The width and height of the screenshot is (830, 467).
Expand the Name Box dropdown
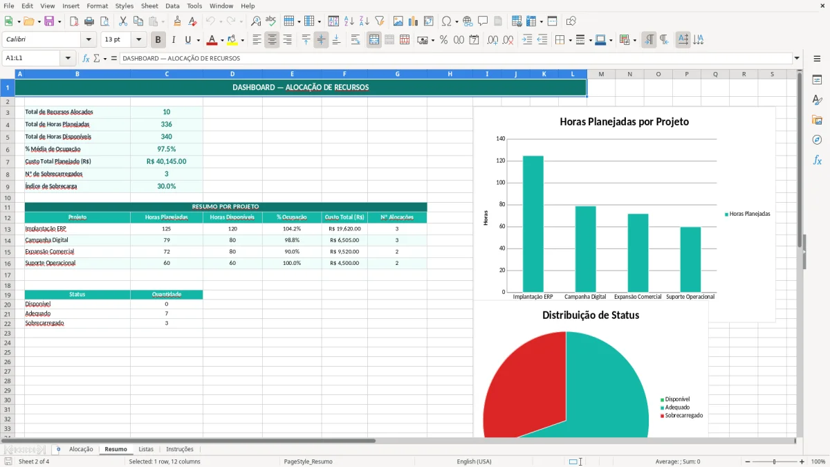point(68,59)
